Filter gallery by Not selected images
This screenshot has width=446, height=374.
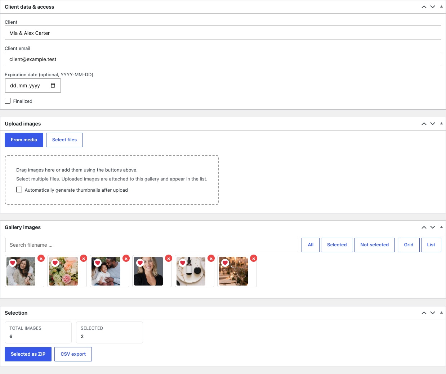coord(375,245)
